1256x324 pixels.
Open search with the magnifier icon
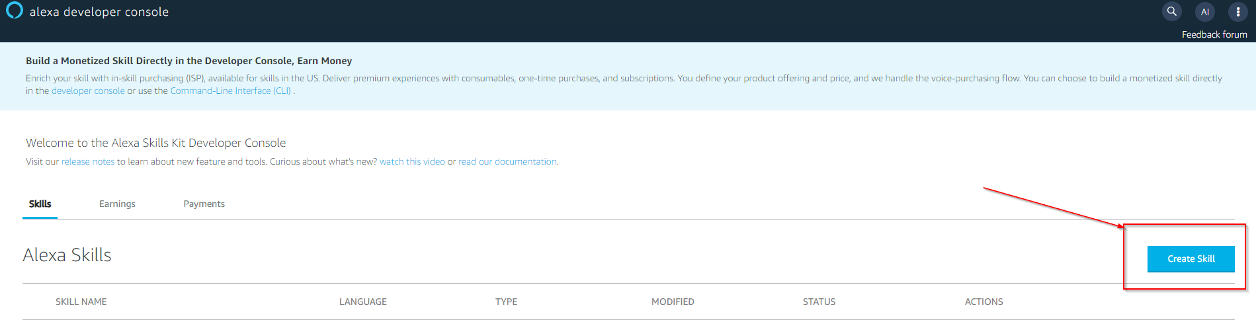1171,11
